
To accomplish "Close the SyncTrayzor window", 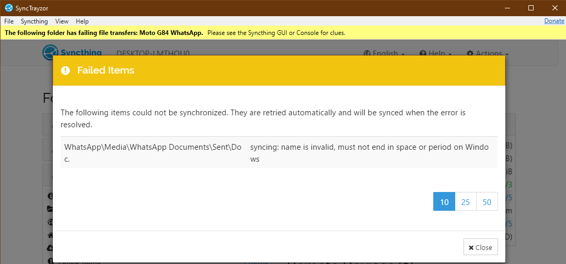I will click(x=555, y=8).
